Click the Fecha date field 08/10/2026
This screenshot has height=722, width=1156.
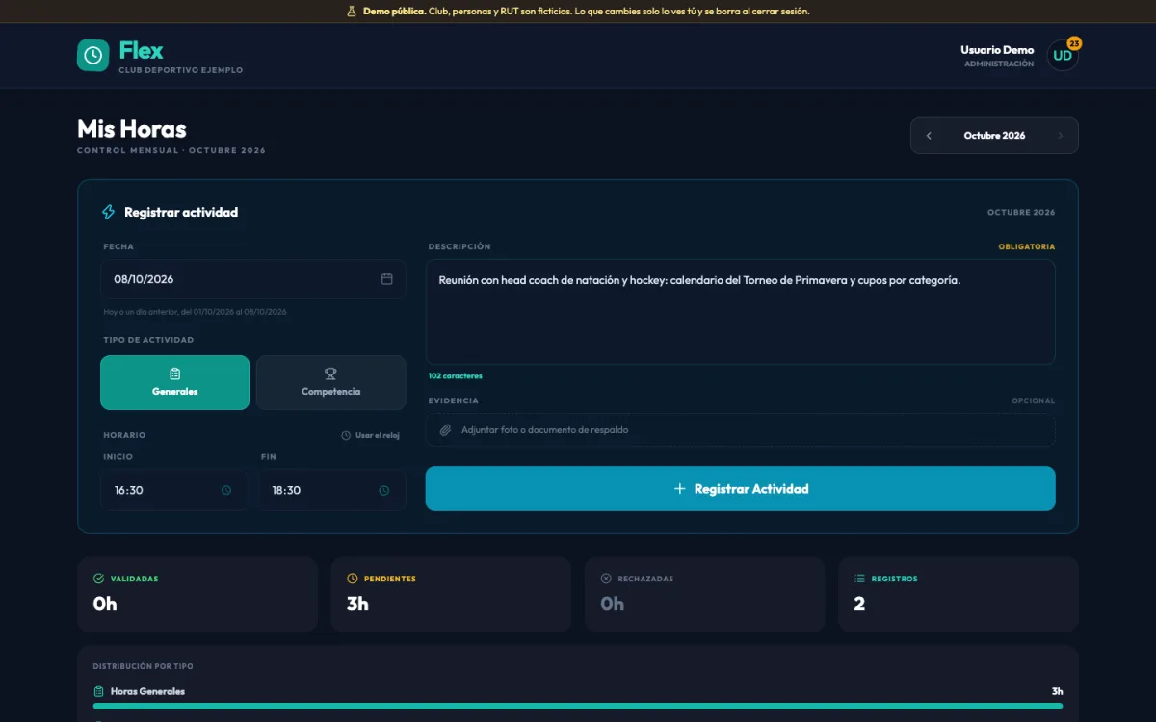tap(253, 279)
